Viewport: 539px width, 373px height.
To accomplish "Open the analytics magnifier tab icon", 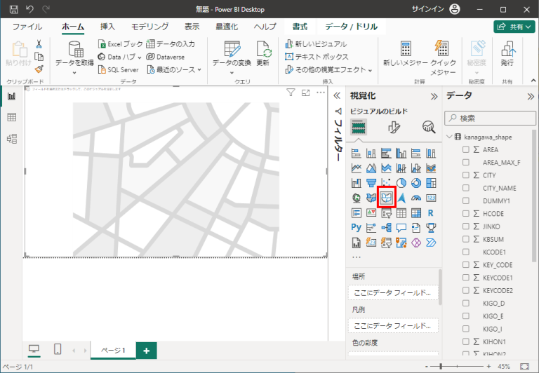I will point(429,127).
